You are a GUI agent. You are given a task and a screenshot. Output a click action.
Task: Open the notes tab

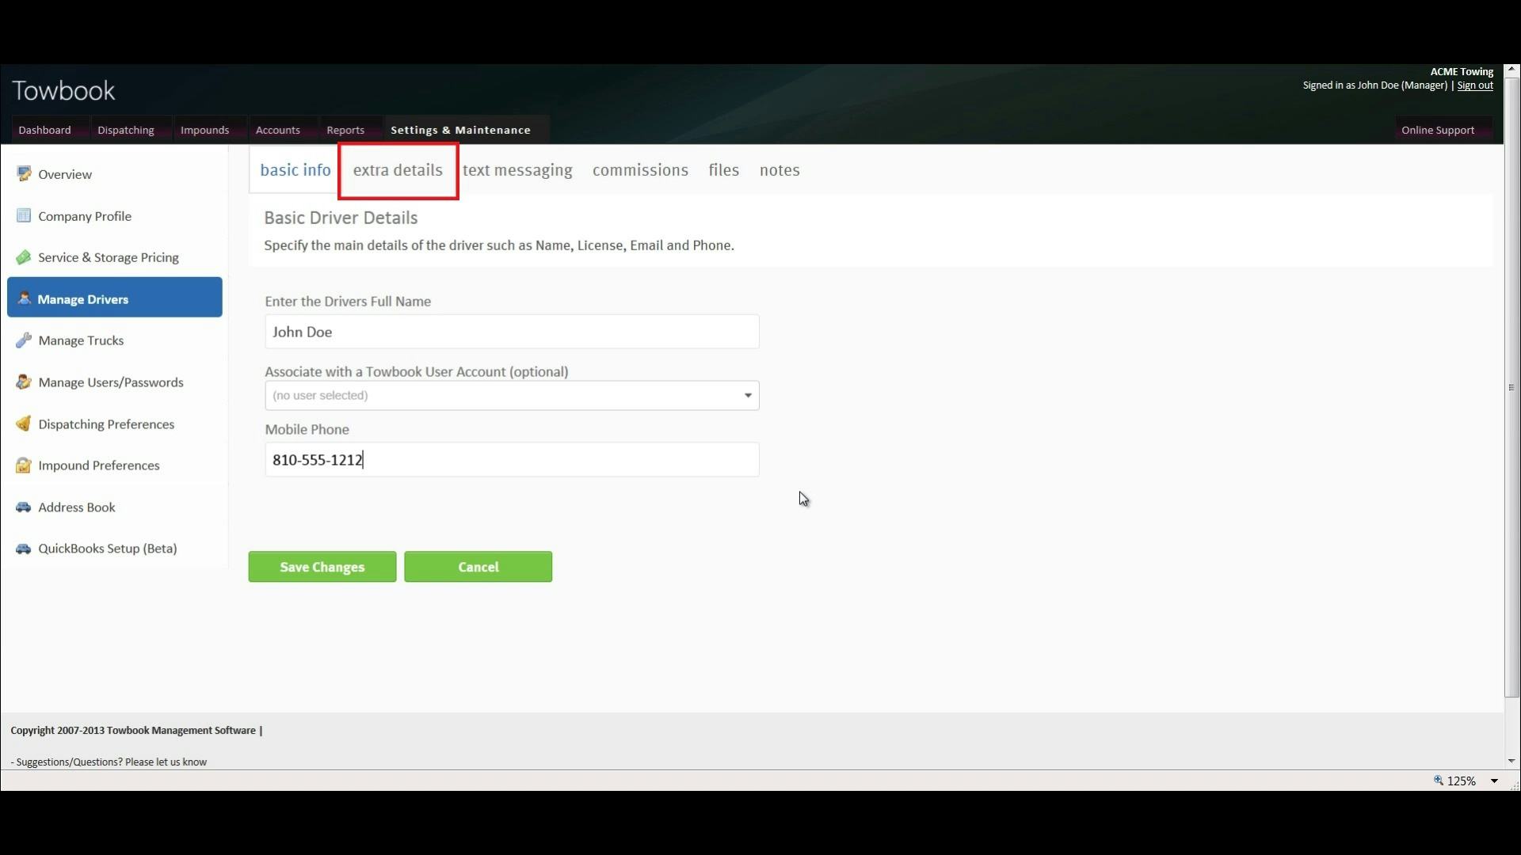click(x=780, y=169)
